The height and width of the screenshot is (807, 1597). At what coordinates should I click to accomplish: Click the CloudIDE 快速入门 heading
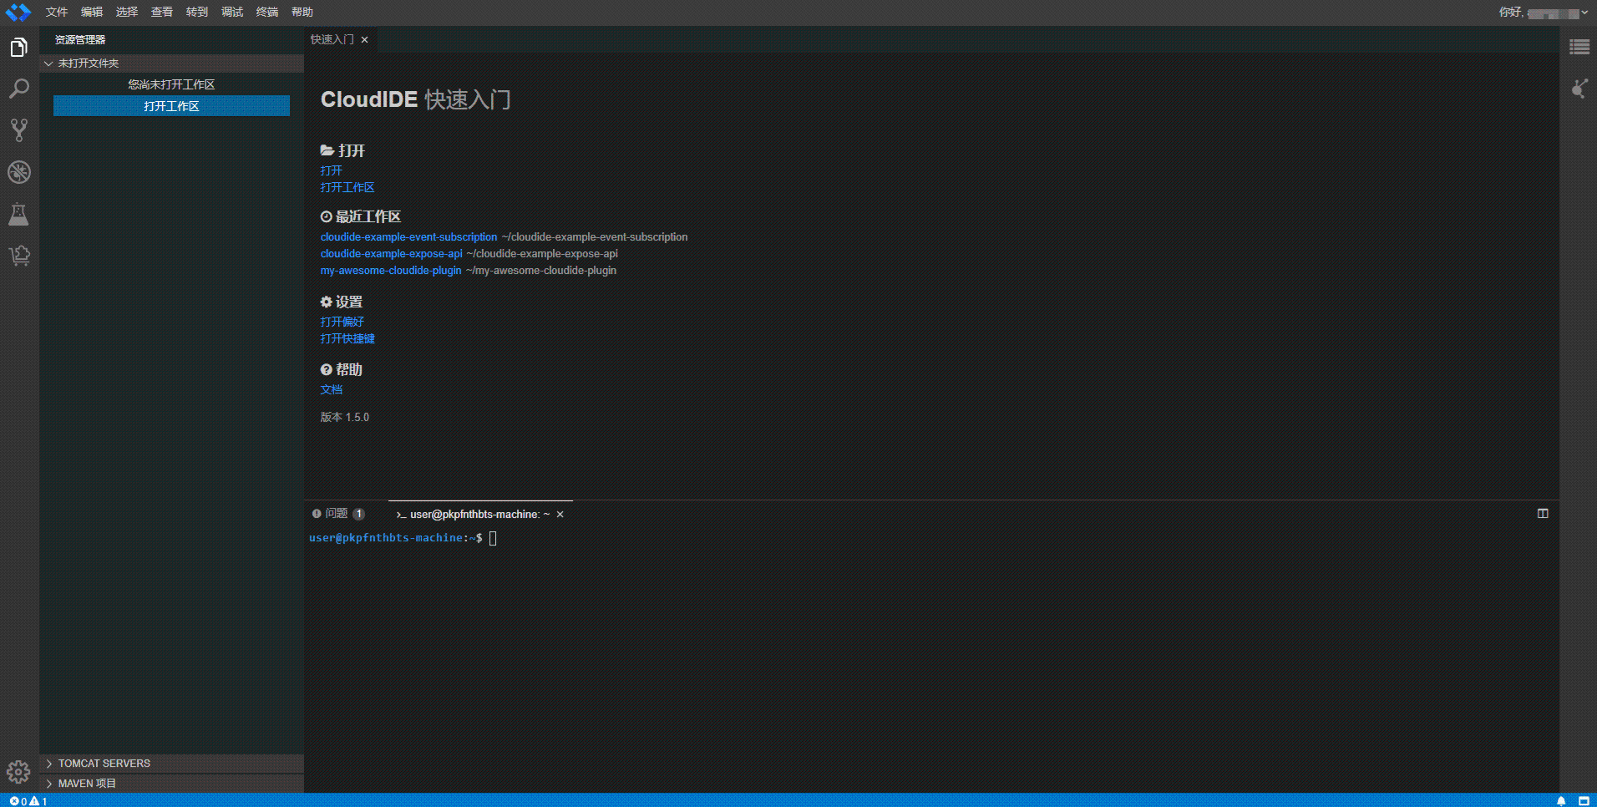pyautogui.click(x=416, y=99)
